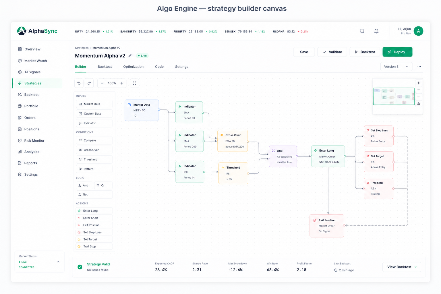Screen dimensions: 441x294
Task: Select the Threshold RSI > 55 node
Action: point(233,173)
